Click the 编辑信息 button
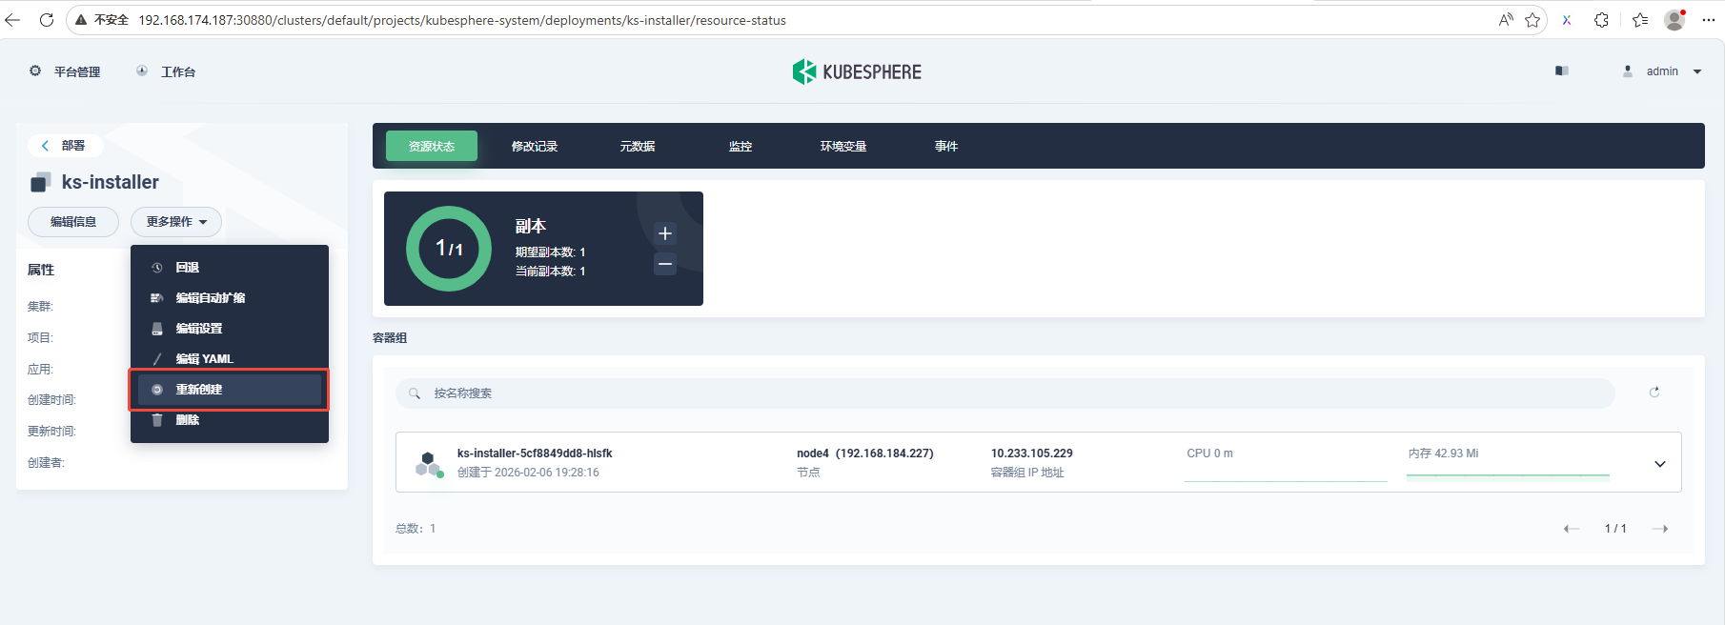This screenshot has width=1725, height=625. (73, 222)
